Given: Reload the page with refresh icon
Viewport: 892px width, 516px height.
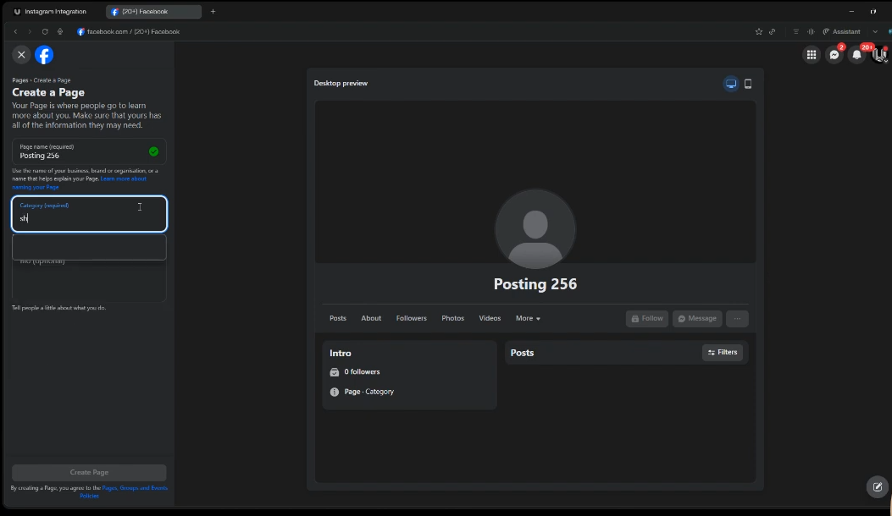Looking at the screenshot, I should (x=45, y=32).
